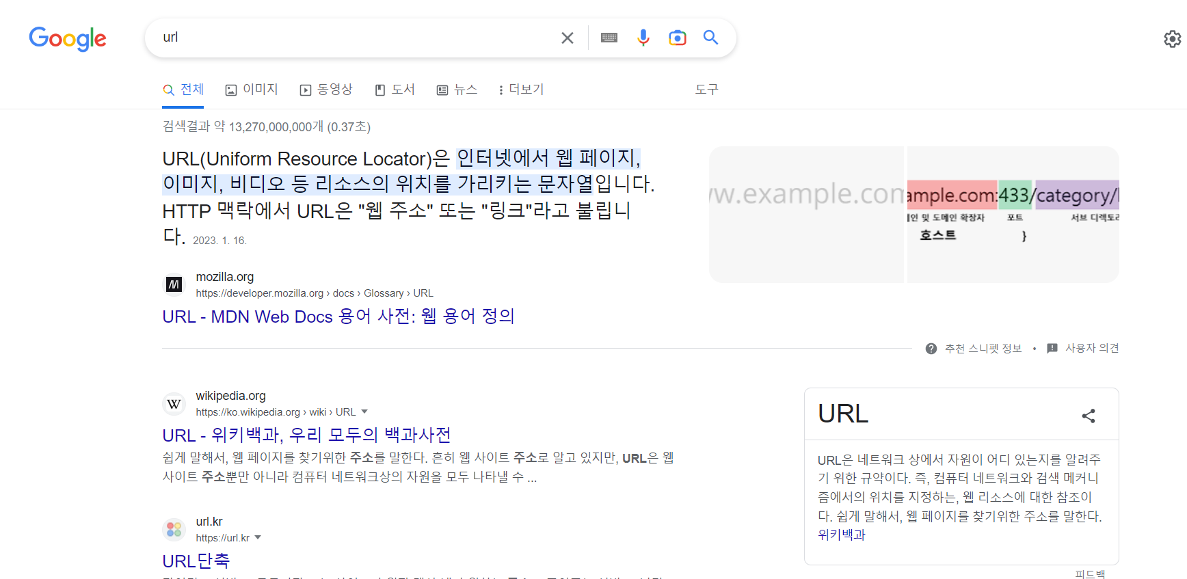
Task: Switch to the 도서 tab
Action: (395, 90)
